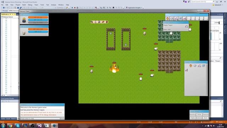
Task: Click the Locals tab at the bottom left
Action: click(x=8, y=119)
